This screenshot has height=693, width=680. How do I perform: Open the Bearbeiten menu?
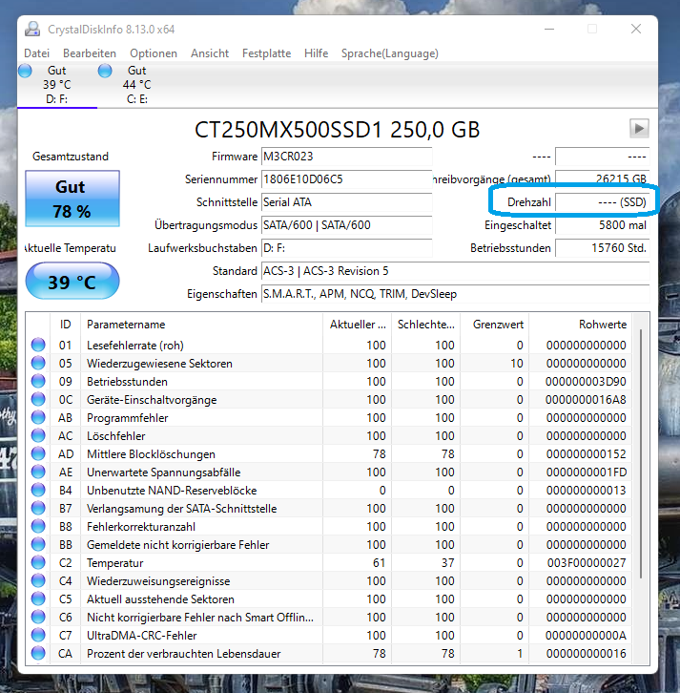[90, 53]
